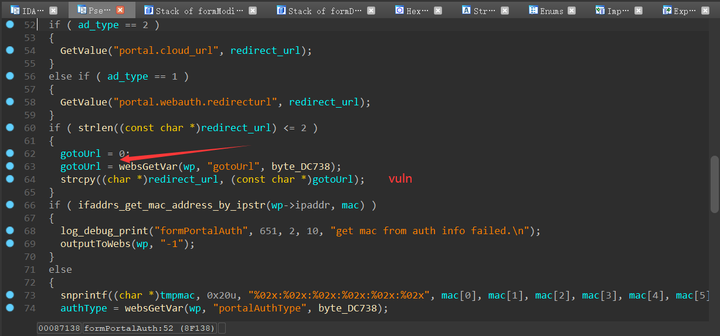Screen dimensions: 720x336
Task: Toggle breakpoint dot on line 66
Action: click(x=10, y=204)
